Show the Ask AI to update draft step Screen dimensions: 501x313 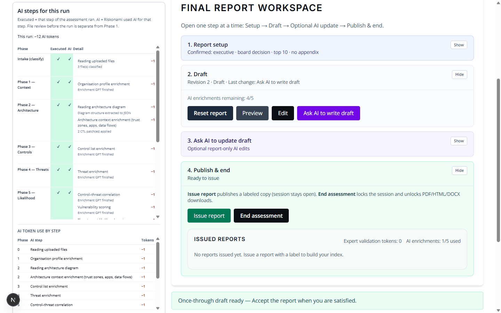[x=459, y=141]
